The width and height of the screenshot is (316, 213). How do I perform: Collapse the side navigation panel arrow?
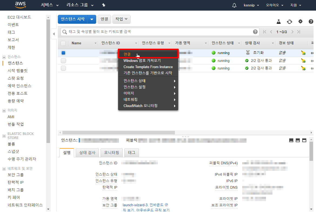54,34
